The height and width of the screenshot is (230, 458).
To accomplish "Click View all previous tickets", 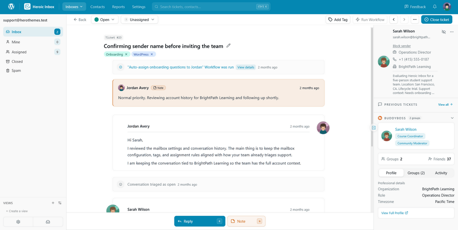I will (x=445, y=105).
